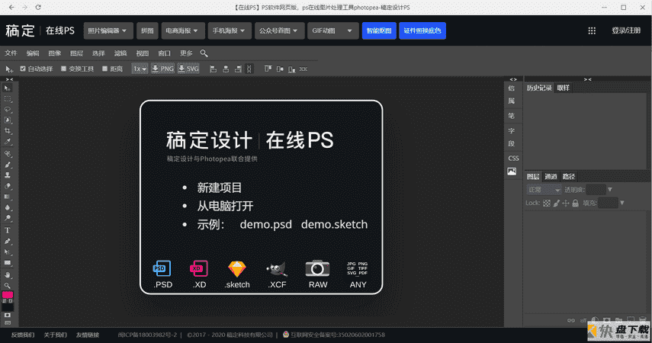The width and height of the screenshot is (652, 343).
Task: Open the 电商海报 dropdown
Action: tap(183, 30)
